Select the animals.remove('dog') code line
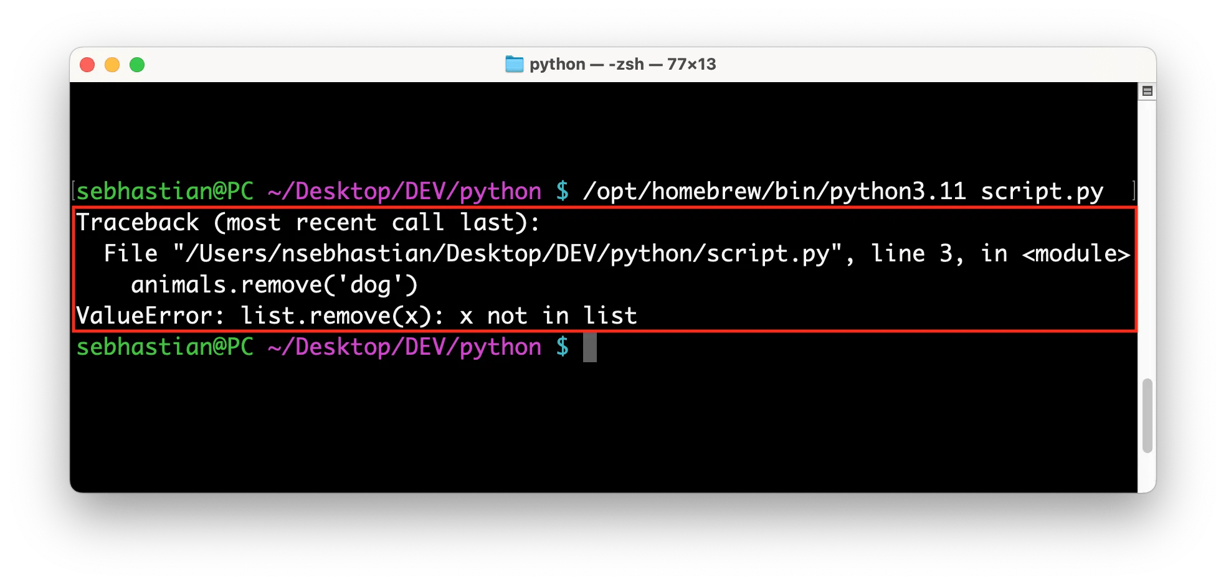The height and width of the screenshot is (585, 1226). [x=274, y=284]
